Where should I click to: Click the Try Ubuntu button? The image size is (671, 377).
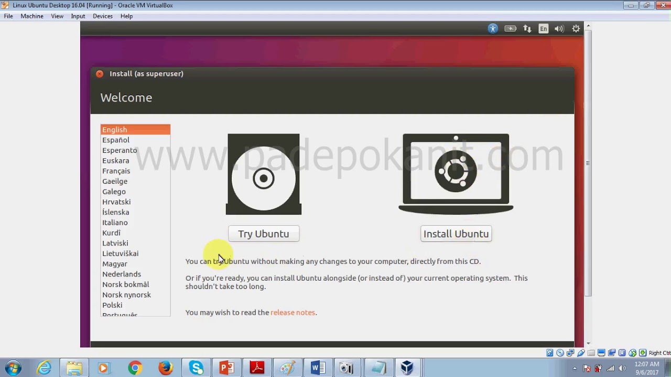coord(264,234)
